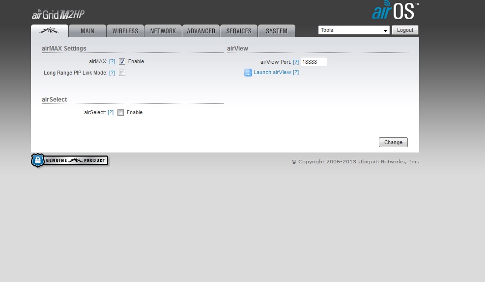The height and width of the screenshot is (282, 485).
Task: Disable the airMAX Enable checkbox
Action: [122, 61]
